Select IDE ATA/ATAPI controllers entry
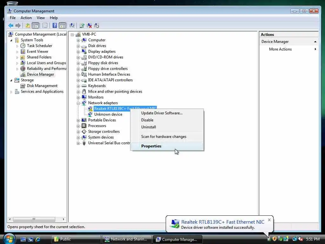This screenshot has width=325, height=244. [110, 80]
